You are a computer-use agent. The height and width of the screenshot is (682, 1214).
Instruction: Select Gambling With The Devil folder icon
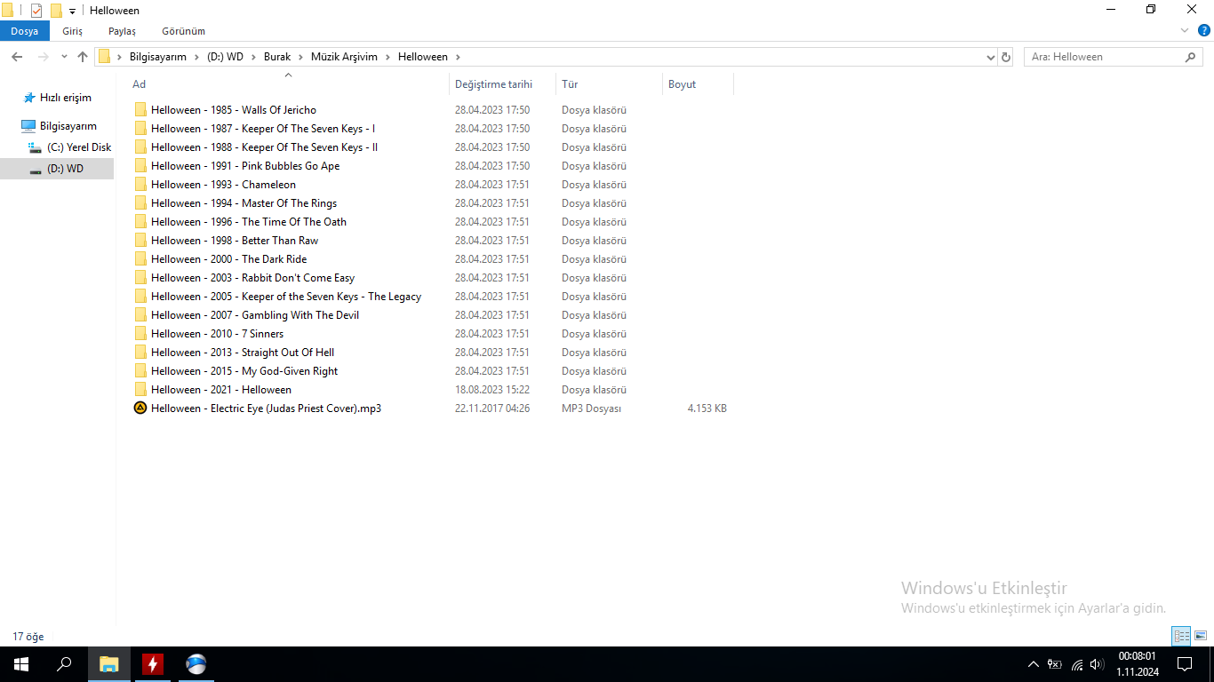140,315
